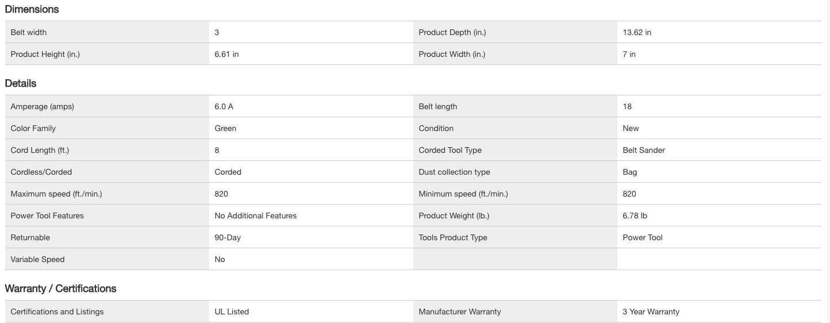Click the Variable Speed label

coord(37,259)
